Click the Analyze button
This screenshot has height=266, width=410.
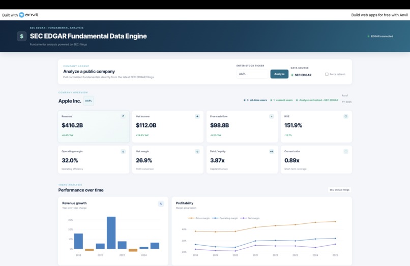pos(279,74)
